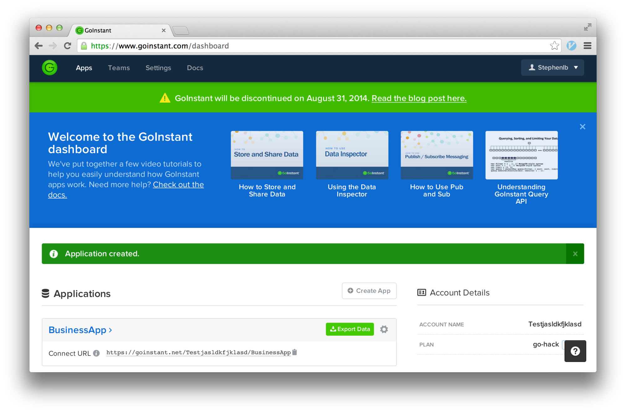Open the Docs navigation item
The width and height of the screenshot is (626, 413).
pos(195,68)
